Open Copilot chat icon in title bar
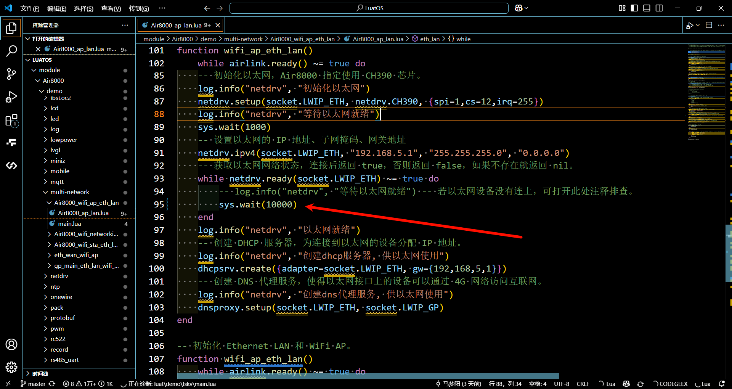Image resolution: width=732 pixels, height=389 pixels. tap(518, 8)
